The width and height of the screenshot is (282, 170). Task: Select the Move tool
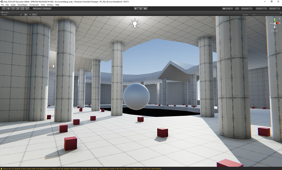tap(8, 9)
